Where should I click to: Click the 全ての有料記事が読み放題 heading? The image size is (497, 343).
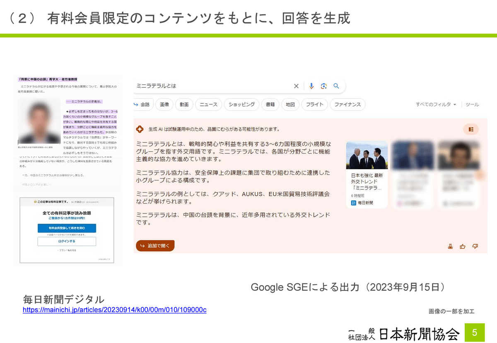point(67,213)
